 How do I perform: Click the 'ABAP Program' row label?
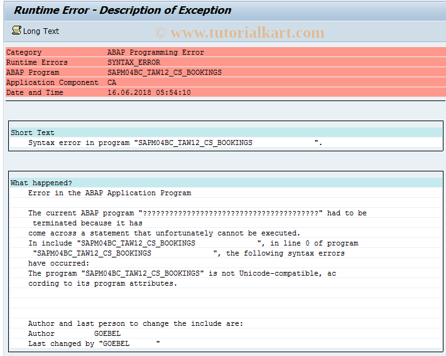pyautogui.click(x=33, y=72)
